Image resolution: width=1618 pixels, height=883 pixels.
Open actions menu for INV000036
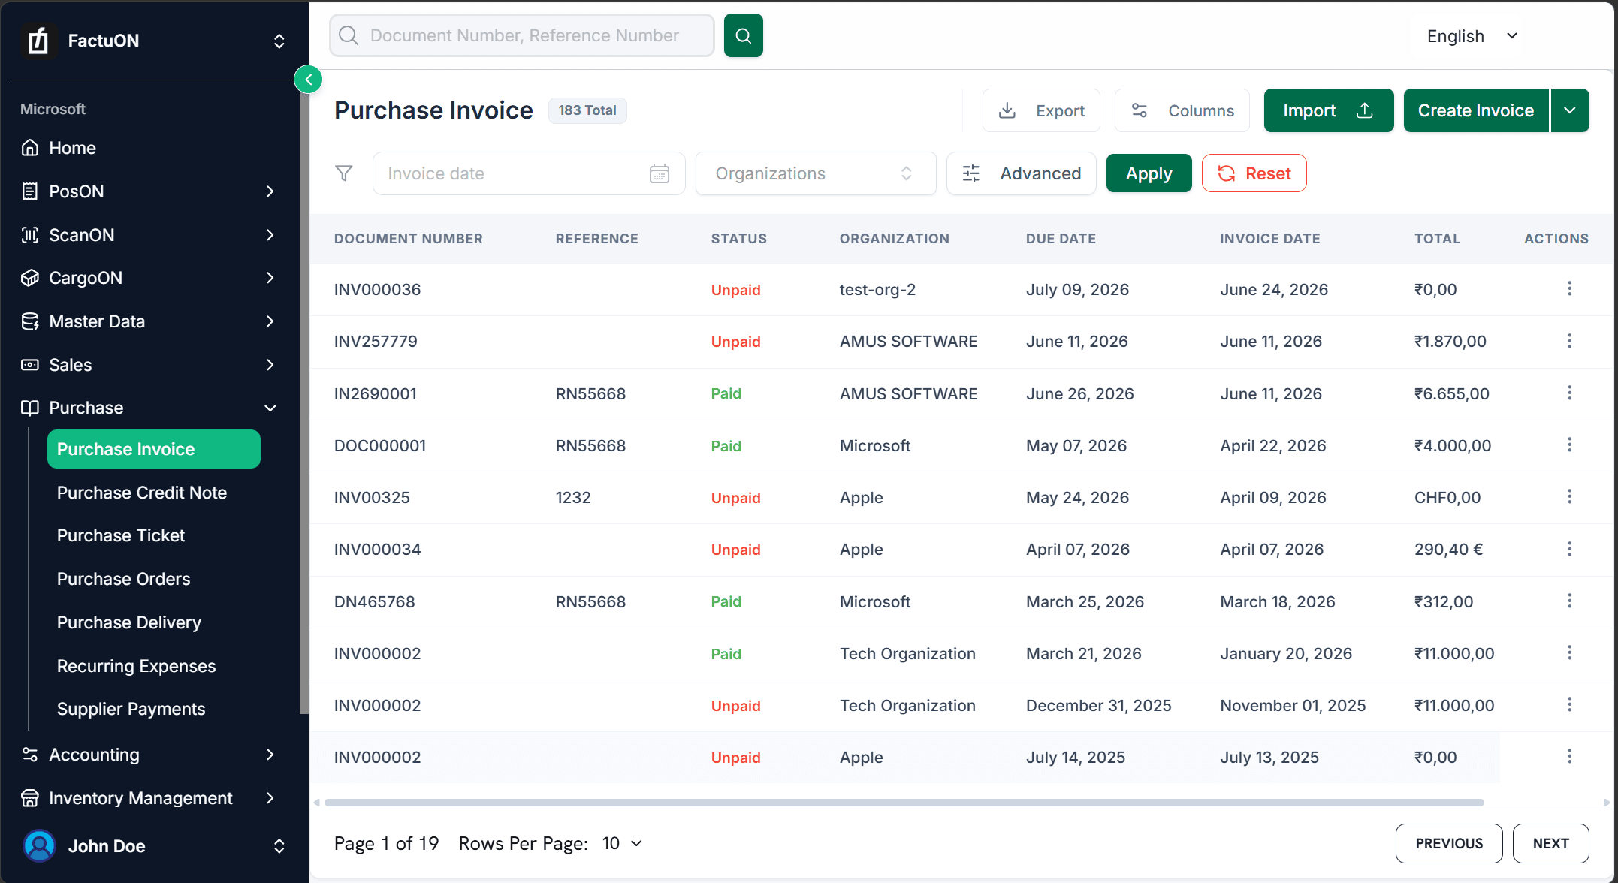pyautogui.click(x=1569, y=289)
